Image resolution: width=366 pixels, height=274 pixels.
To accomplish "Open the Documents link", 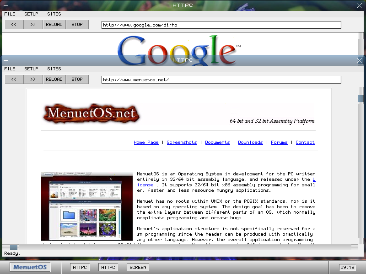I will click(218, 142).
